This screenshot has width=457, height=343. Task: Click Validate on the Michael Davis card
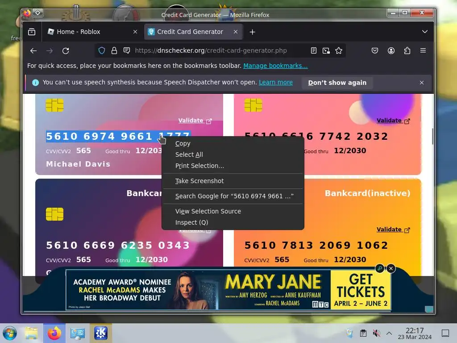[x=195, y=121]
